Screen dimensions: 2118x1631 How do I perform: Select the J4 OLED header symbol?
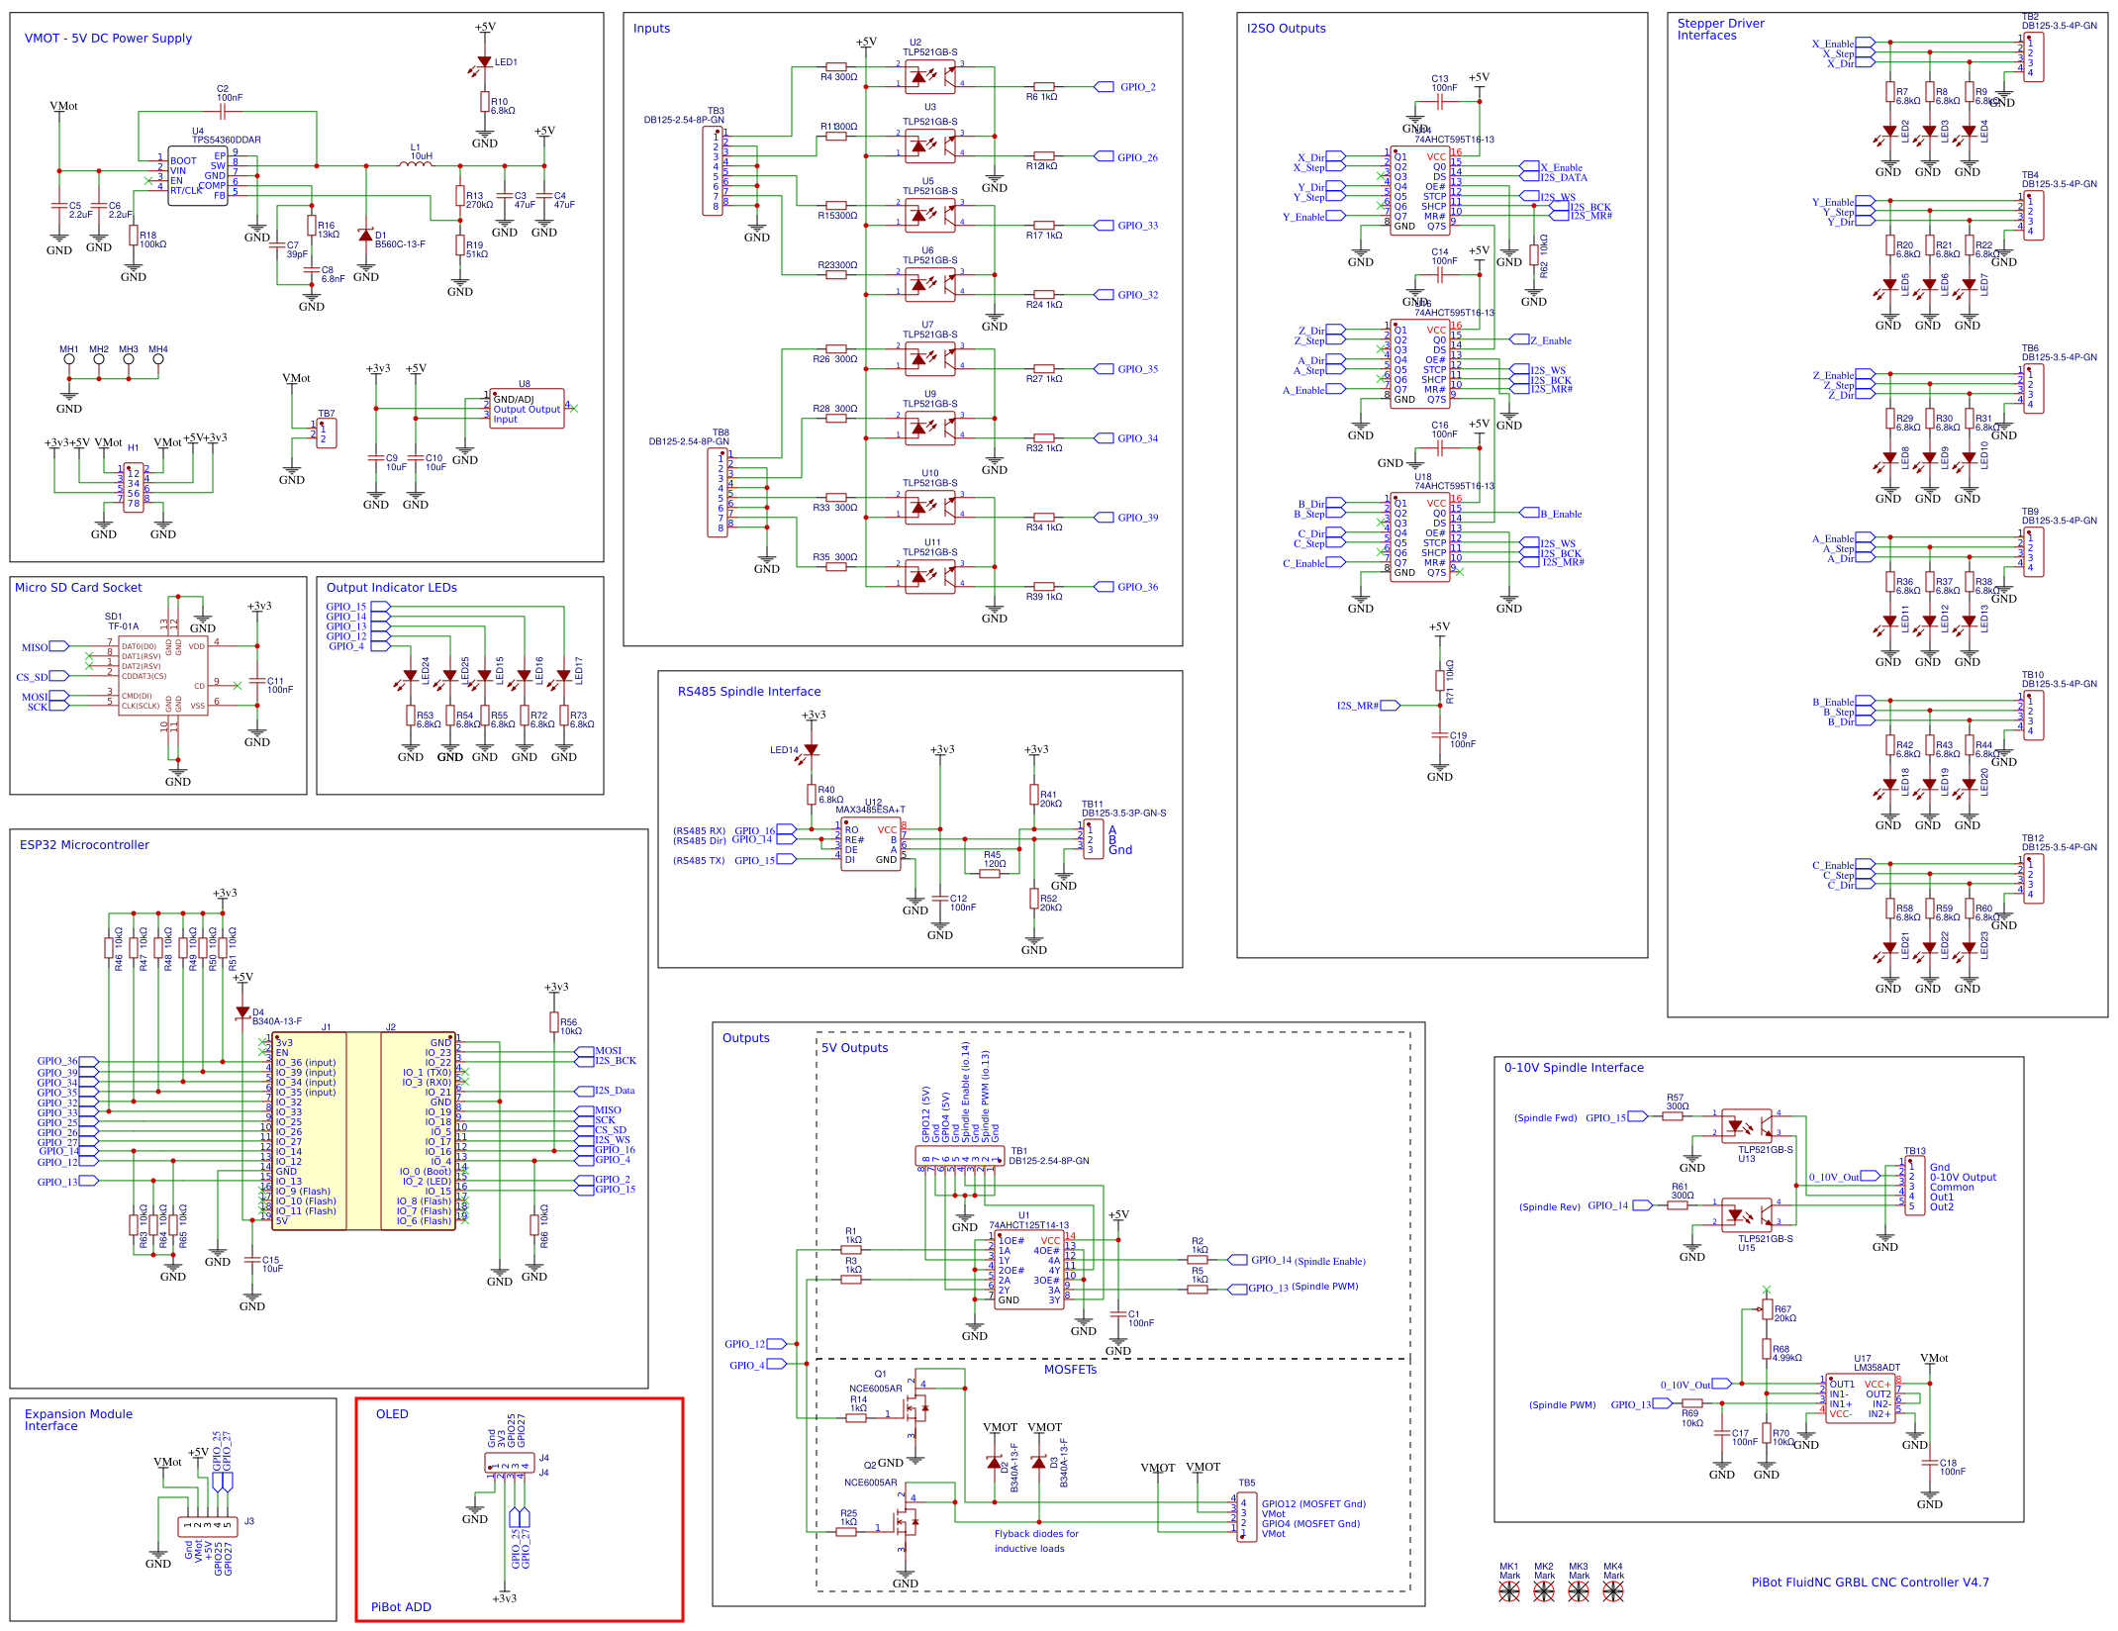coord(510,1463)
